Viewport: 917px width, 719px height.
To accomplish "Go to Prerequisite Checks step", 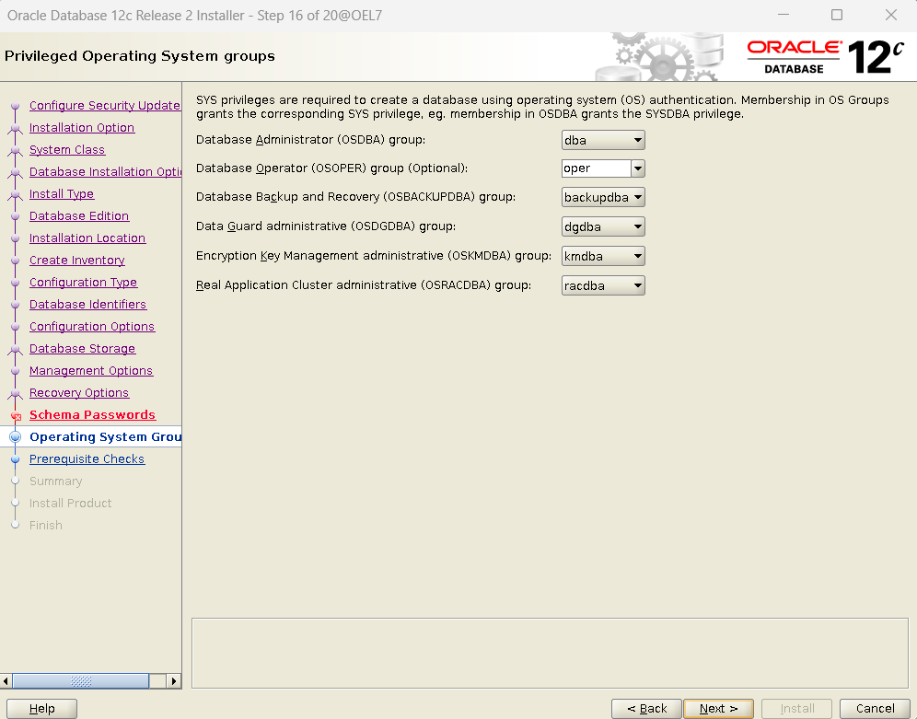I will click(x=87, y=459).
